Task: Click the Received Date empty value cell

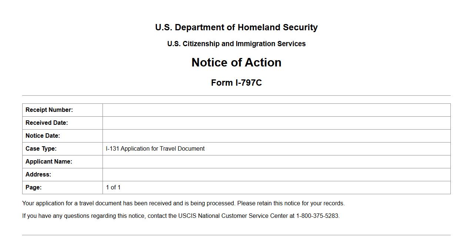Action: pyautogui.click(x=276, y=123)
